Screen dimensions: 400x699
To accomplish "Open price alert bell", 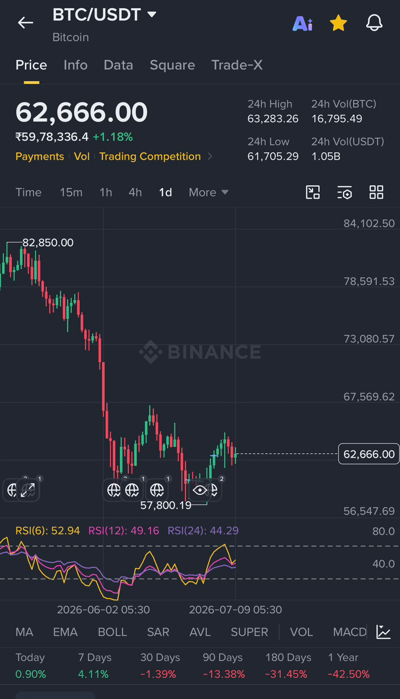I will (374, 23).
